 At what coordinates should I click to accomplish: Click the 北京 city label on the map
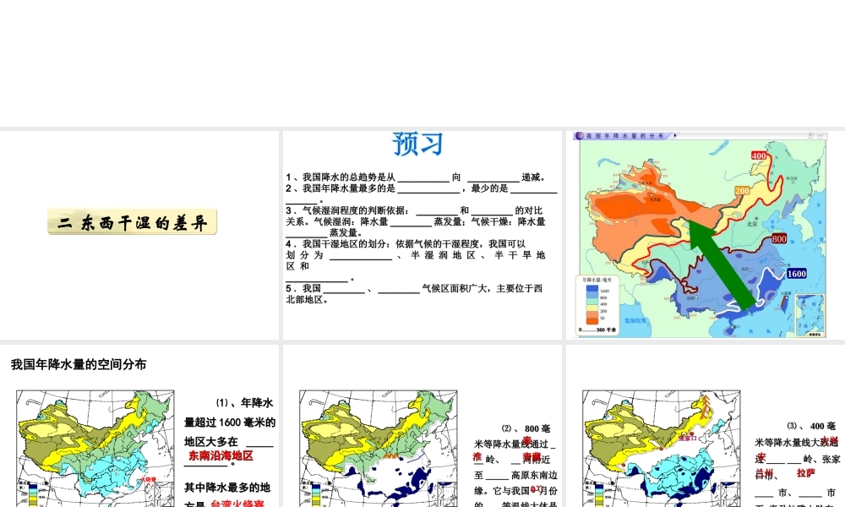click(752, 224)
